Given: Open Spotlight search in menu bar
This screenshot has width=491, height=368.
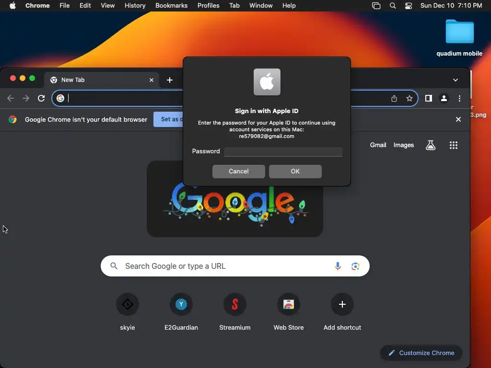Looking at the screenshot, I should tap(393, 6).
